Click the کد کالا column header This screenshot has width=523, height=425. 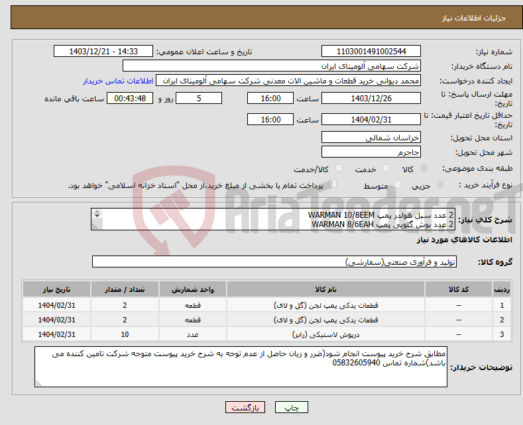click(x=459, y=289)
